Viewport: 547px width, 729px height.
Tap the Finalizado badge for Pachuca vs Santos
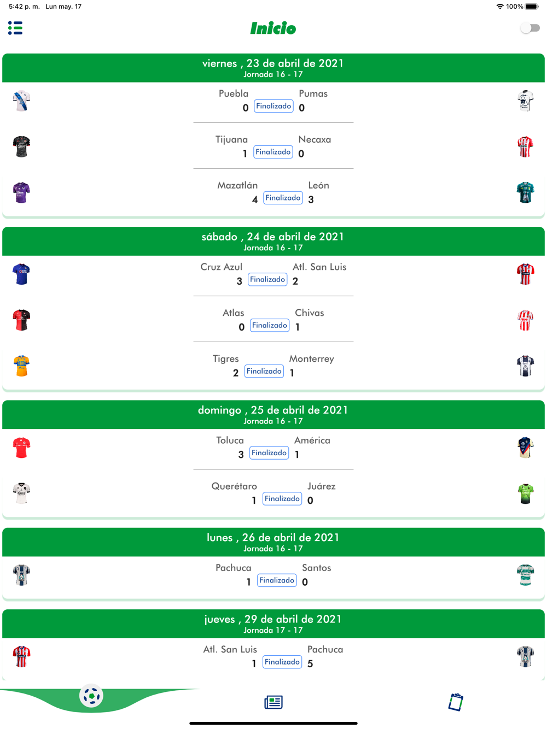point(277,580)
